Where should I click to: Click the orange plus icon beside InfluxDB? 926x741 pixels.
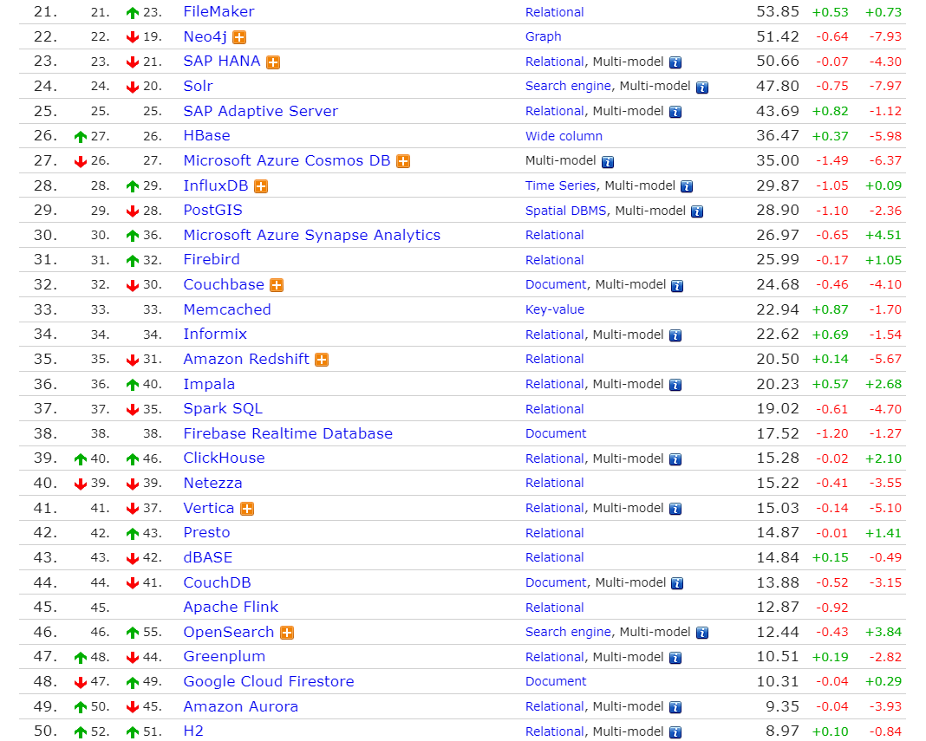point(261,186)
